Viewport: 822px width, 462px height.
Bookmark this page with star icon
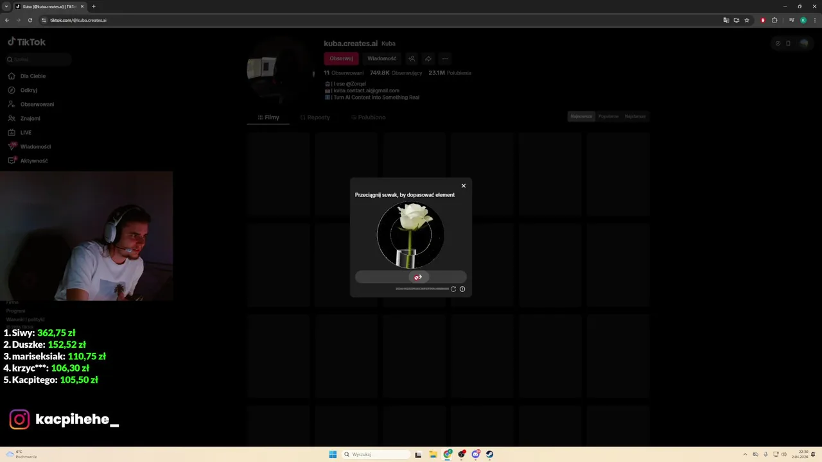click(x=746, y=20)
